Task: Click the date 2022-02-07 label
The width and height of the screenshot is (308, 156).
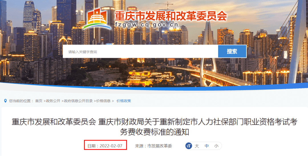Action: click(105, 146)
